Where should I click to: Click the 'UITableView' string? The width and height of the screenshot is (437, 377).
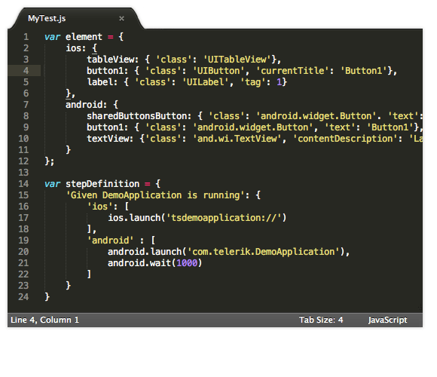coord(237,60)
